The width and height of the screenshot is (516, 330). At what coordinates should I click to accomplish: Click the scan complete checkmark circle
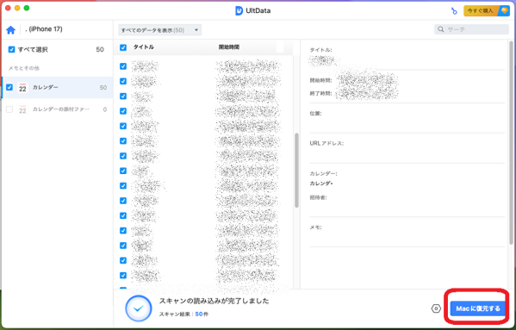point(138,308)
